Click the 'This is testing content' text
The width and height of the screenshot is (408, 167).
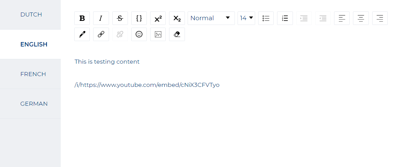(x=107, y=62)
